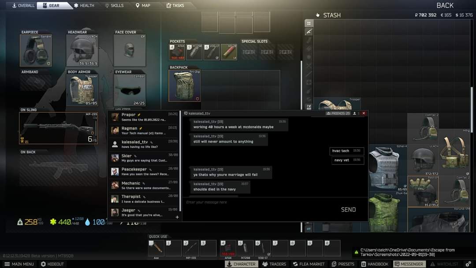Select the M7290 grenade in pockets

coord(194,52)
